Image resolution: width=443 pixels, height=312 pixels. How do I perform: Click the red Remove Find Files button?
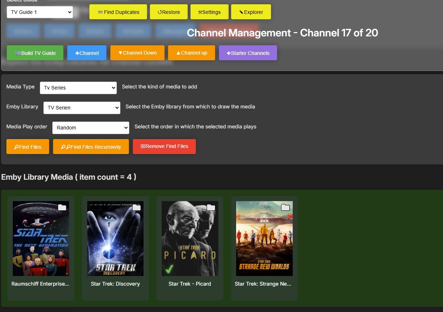[x=164, y=147]
